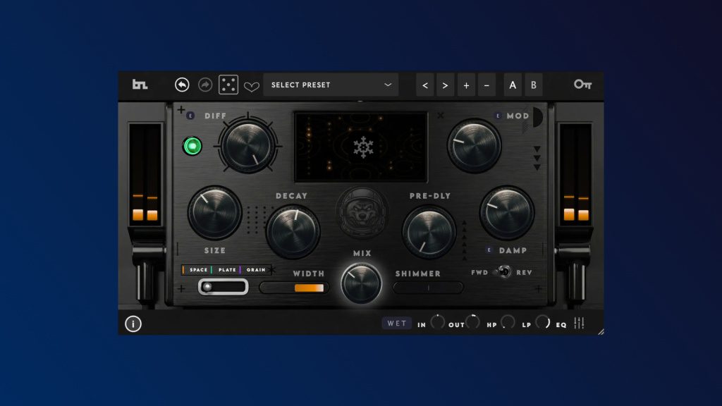Toggle the green power LED button
The image size is (722, 406).
(192, 146)
